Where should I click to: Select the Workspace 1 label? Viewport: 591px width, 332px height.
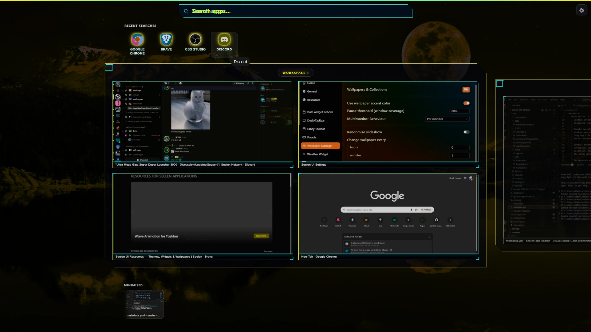pos(295,73)
